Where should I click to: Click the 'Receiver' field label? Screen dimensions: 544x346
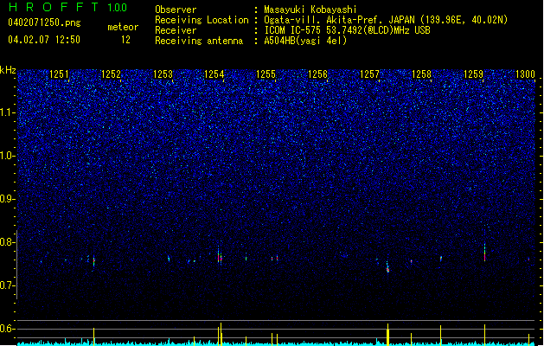(x=176, y=30)
